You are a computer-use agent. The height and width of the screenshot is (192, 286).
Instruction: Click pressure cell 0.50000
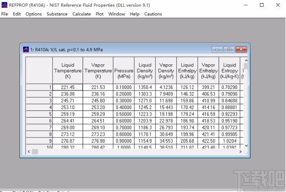(124, 114)
